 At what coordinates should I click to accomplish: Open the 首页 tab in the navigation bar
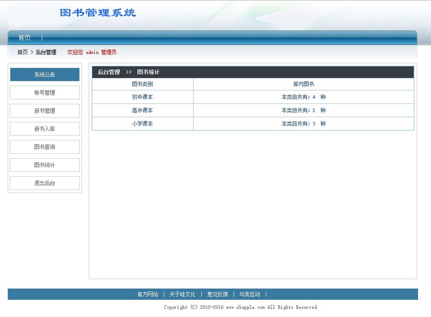tap(24, 37)
